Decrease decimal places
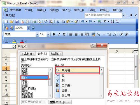 [115, 34]
